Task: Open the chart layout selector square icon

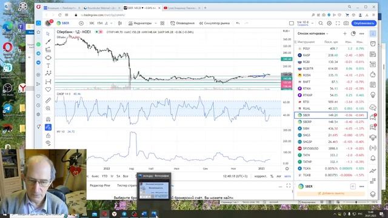Action: [292, 23]
